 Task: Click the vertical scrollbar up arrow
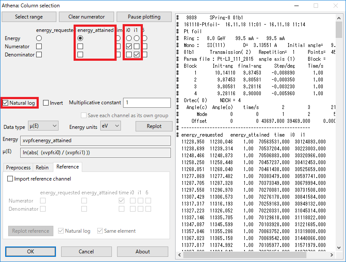tap(339, 18)
